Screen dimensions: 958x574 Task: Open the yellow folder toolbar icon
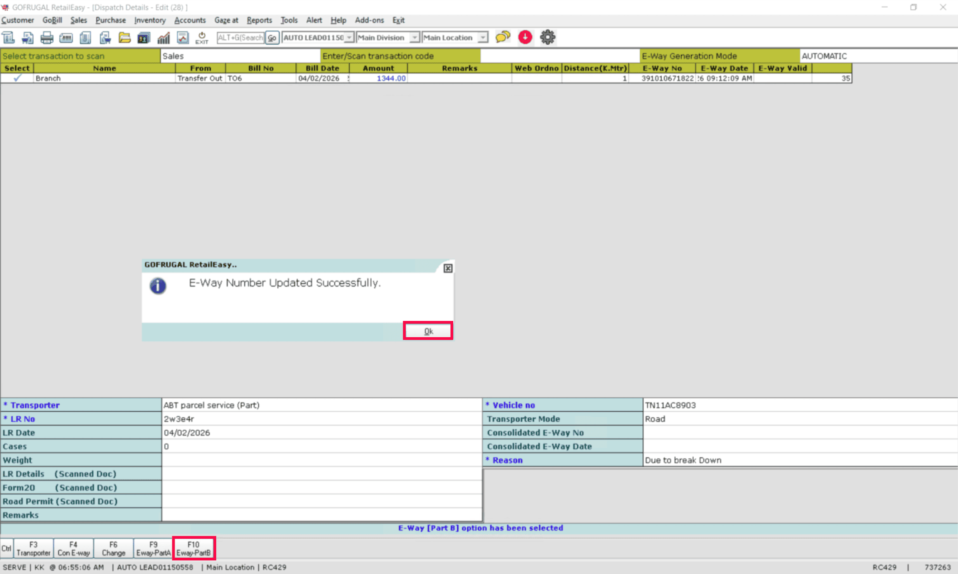(124, 38)
